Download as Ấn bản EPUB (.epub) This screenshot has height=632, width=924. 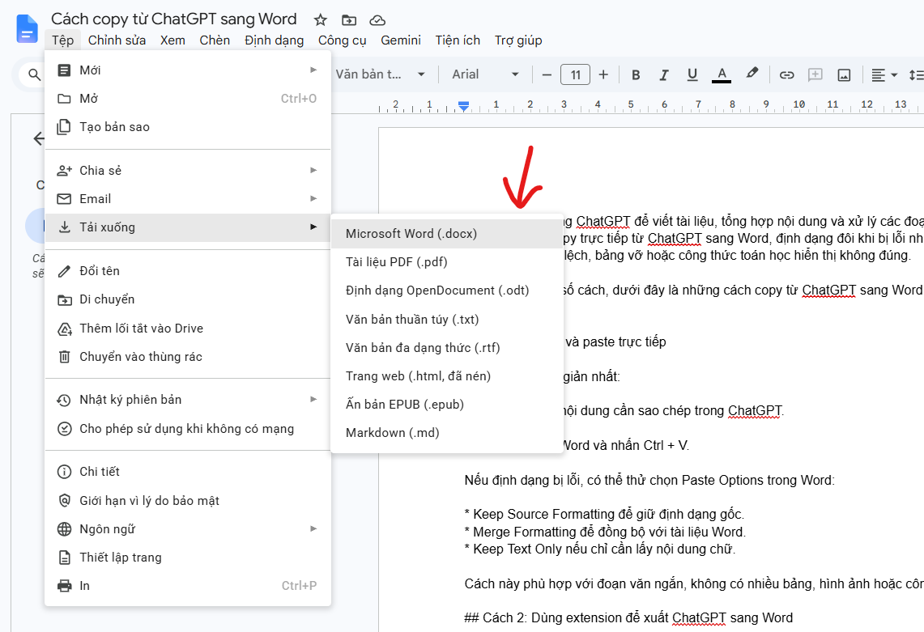click(447, 404)
